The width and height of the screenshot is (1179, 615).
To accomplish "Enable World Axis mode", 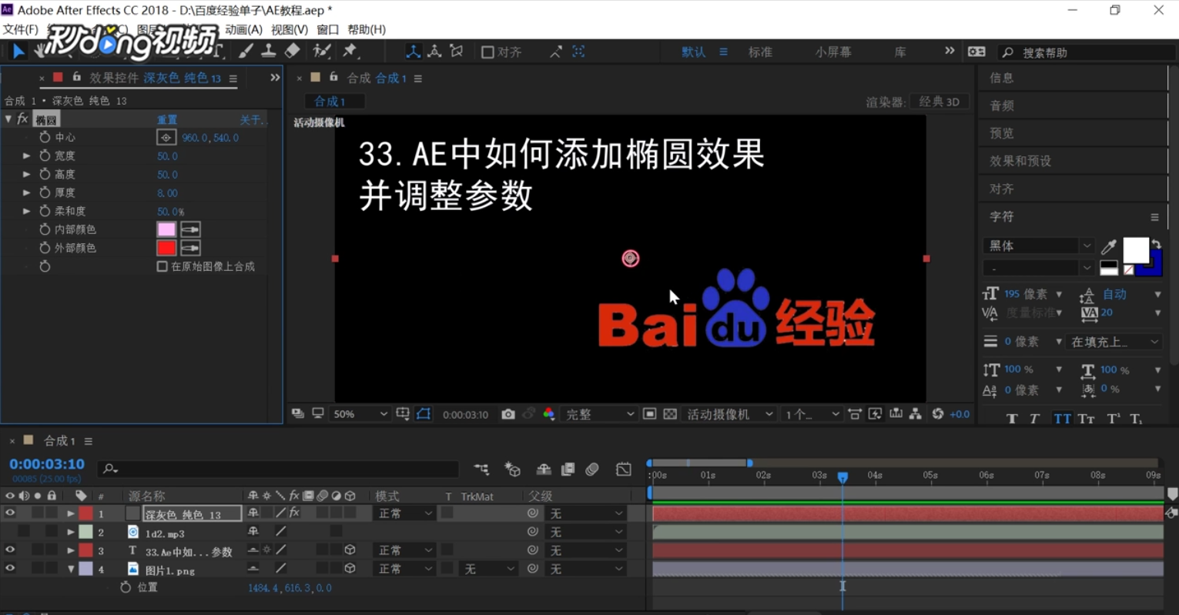I will 435,52.
